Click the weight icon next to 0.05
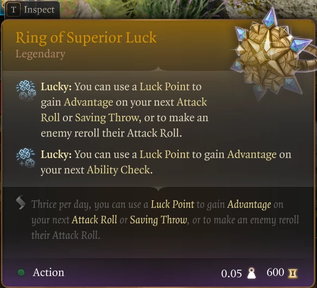 (x=251, y=273)
